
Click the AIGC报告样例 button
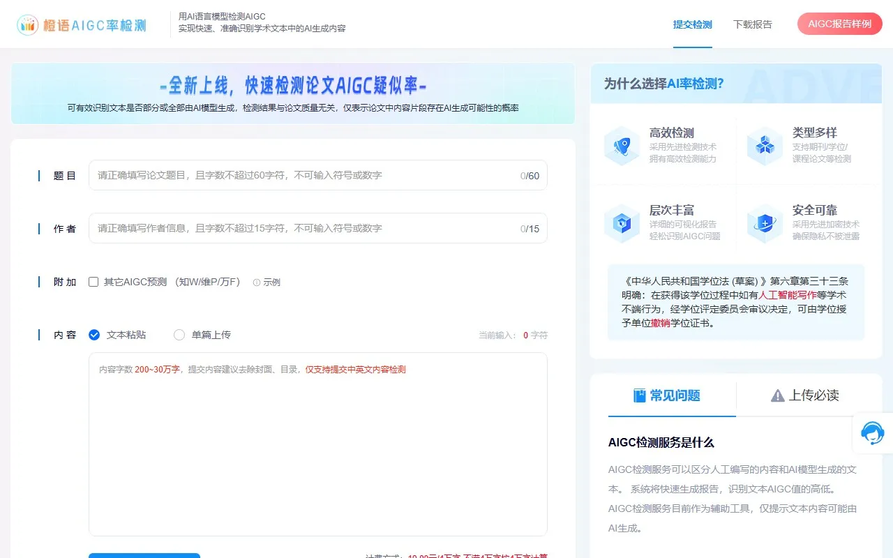(x=839, y=23)
